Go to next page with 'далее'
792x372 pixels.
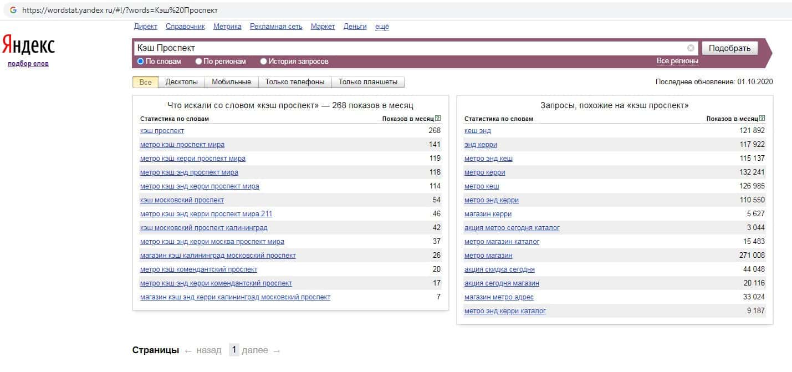(261, 350)
